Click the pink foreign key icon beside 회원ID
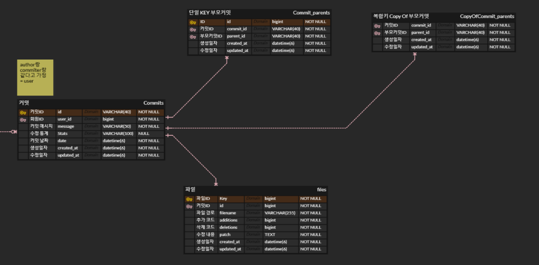Screen dimensions: 539x265 23,120
